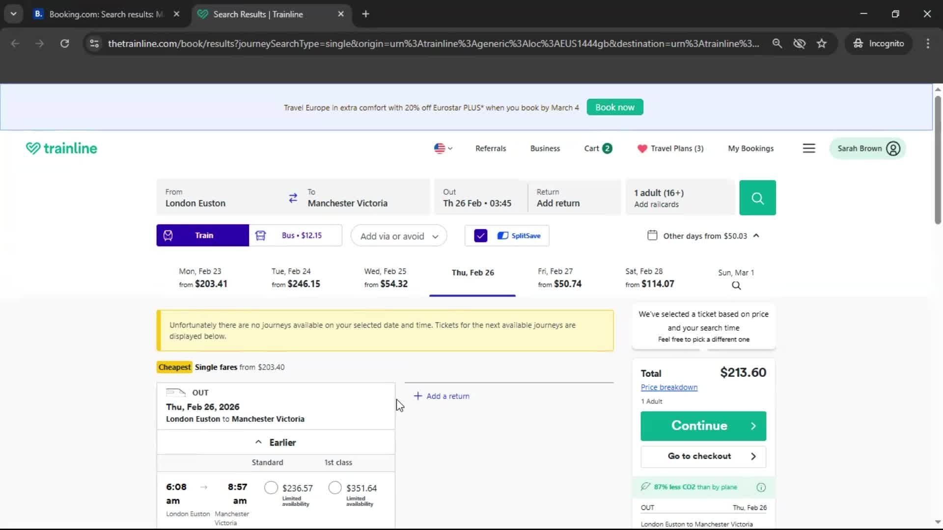Select the $236.57 Standard fare
943x530 pixels.
click(x=271, y=487)
